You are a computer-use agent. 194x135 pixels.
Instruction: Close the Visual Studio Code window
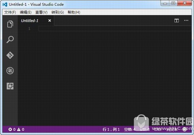[184, 3]
